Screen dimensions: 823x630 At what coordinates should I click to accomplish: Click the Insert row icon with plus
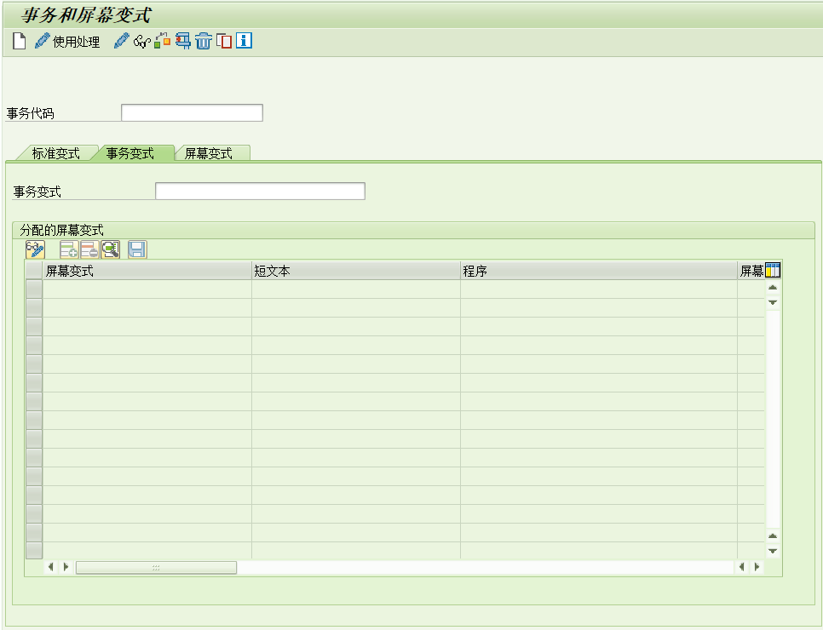click(69, 249)
